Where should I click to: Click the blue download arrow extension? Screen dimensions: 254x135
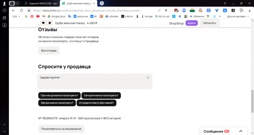coord(225,10)
